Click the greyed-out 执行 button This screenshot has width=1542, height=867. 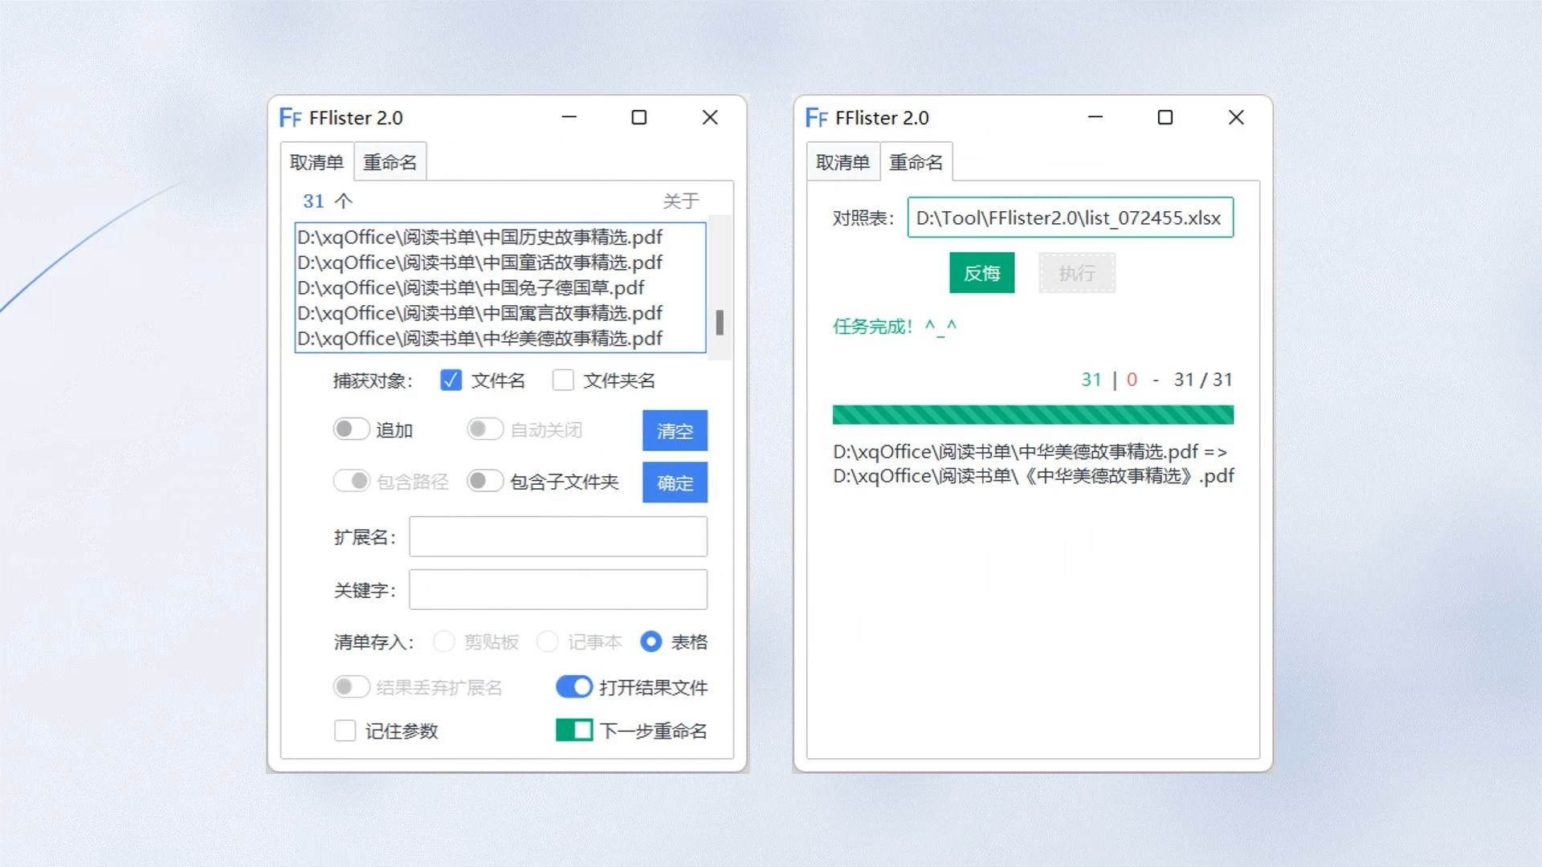pos(1077,273)
